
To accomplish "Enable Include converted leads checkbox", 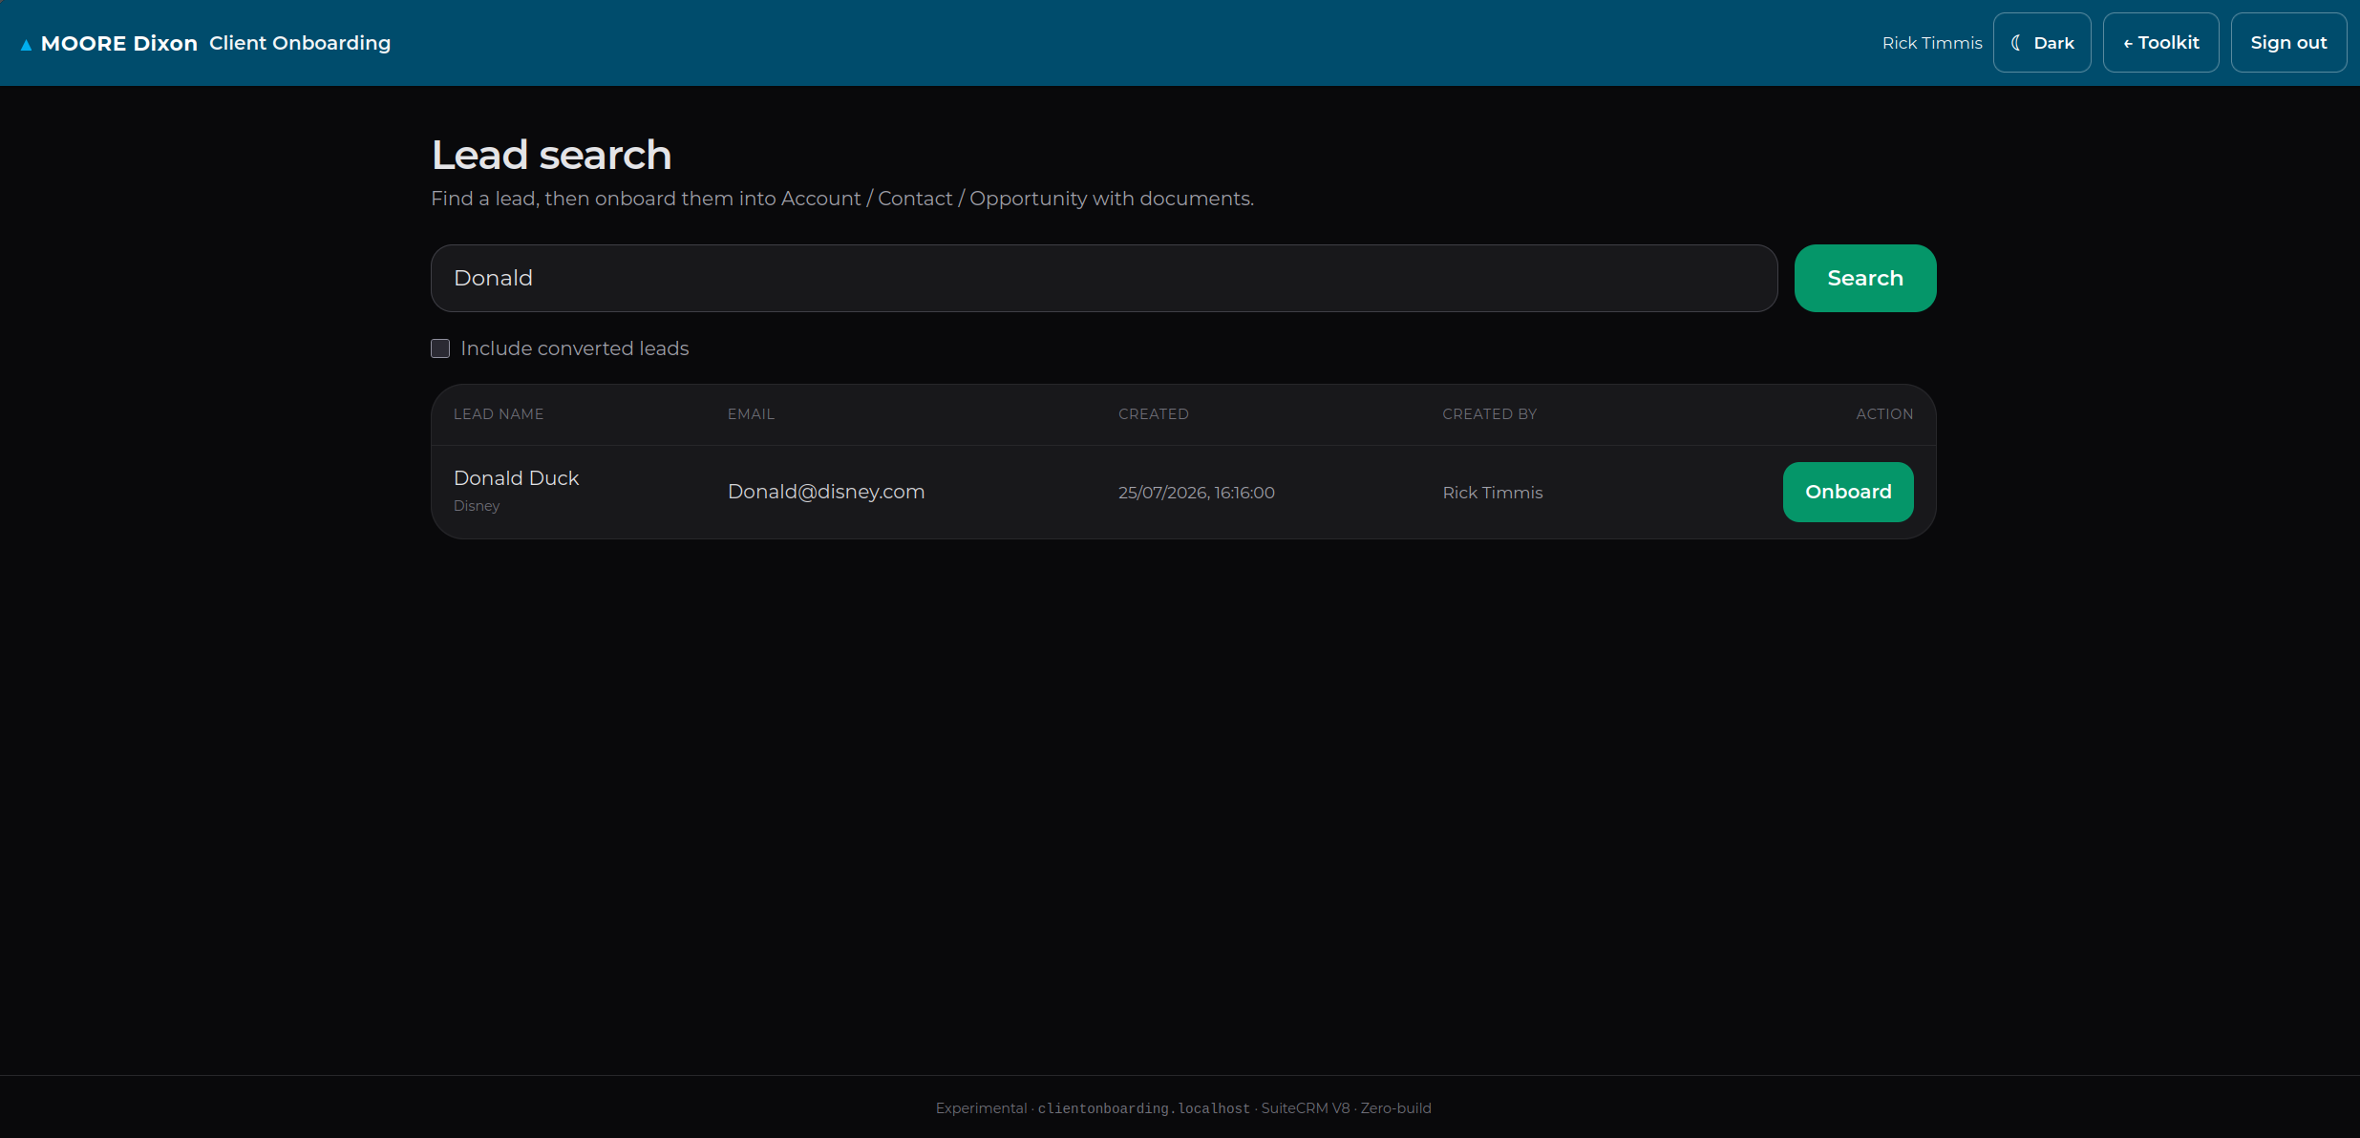I will click(440, 348).
